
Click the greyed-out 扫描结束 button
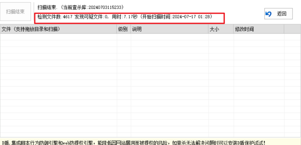(16, 12)
